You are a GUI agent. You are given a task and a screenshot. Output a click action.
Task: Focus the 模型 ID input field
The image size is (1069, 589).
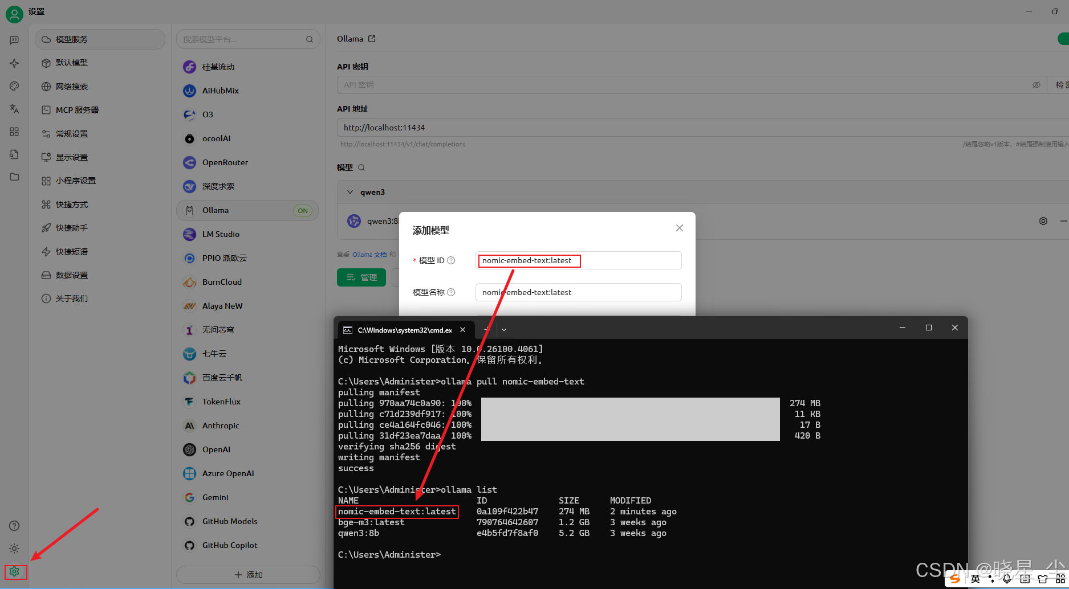[579, 260]
